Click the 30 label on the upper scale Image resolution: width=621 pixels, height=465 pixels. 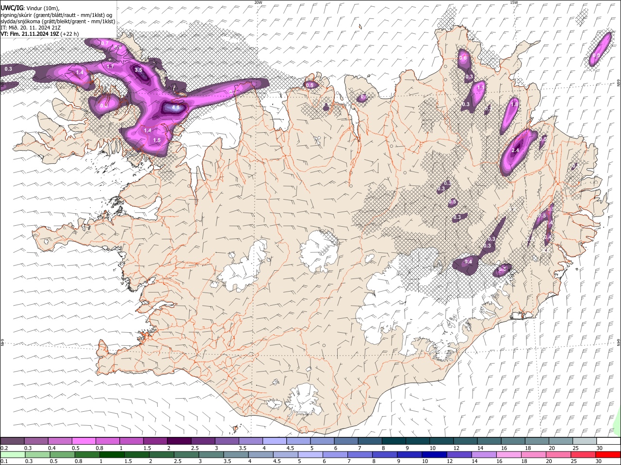599,448
